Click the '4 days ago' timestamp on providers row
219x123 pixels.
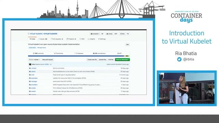tap(125, 85)
